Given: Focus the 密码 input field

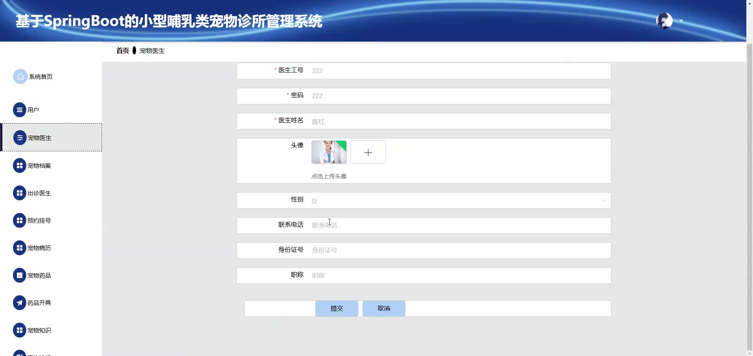Looking at the screenshot, I should coord(458,96).
